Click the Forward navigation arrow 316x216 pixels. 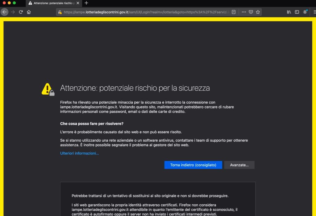pyautogui.click(x=13, y=12)
